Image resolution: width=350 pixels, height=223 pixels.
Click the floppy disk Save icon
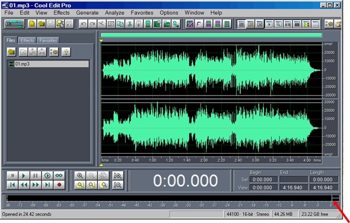click(x=51, y=24)
